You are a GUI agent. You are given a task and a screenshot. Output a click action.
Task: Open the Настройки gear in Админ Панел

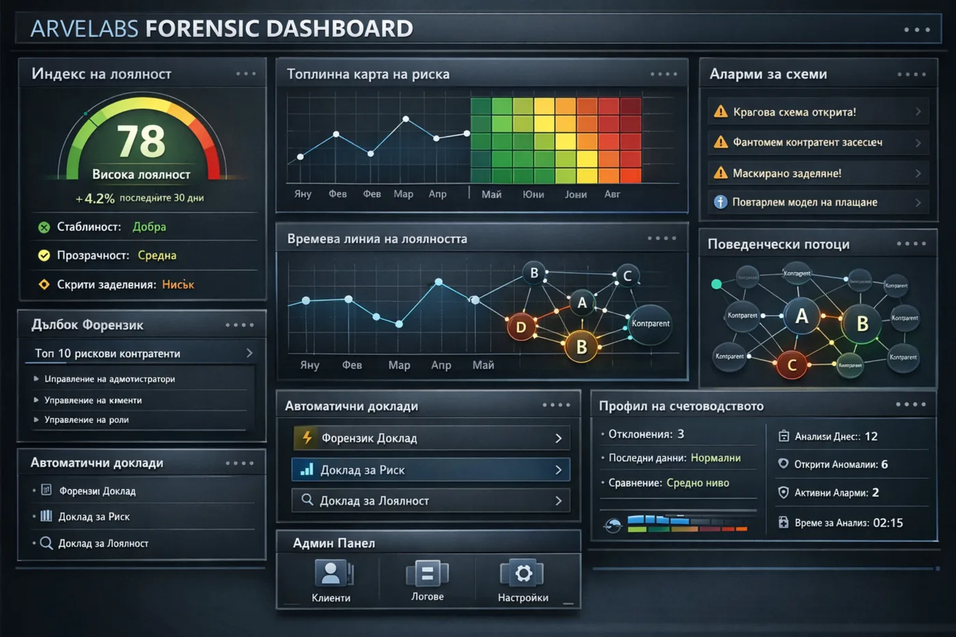pyautogui.click(x=522, y=574)
